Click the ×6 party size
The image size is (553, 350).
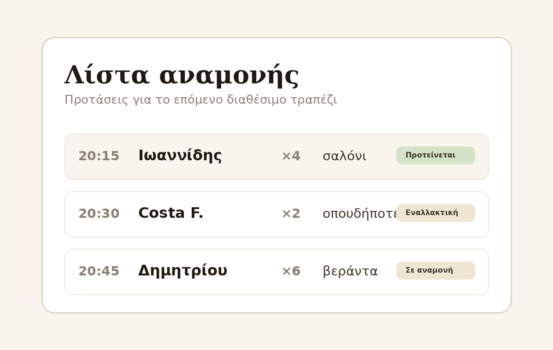291,271
